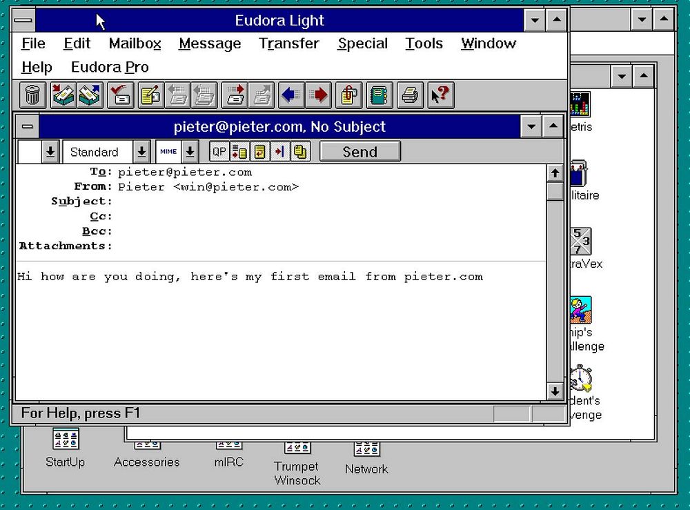The width and height of the screenshot is (690, 510).
Task: Click the To address pieter@pieter.com
Action: point(185,172)
